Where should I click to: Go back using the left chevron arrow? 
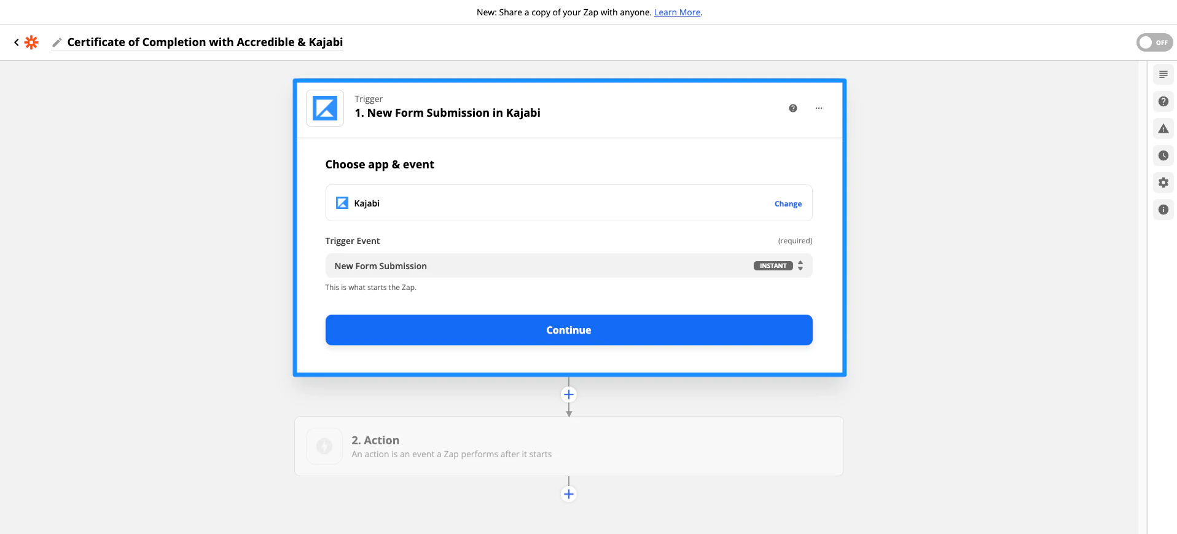pos(17,42)
